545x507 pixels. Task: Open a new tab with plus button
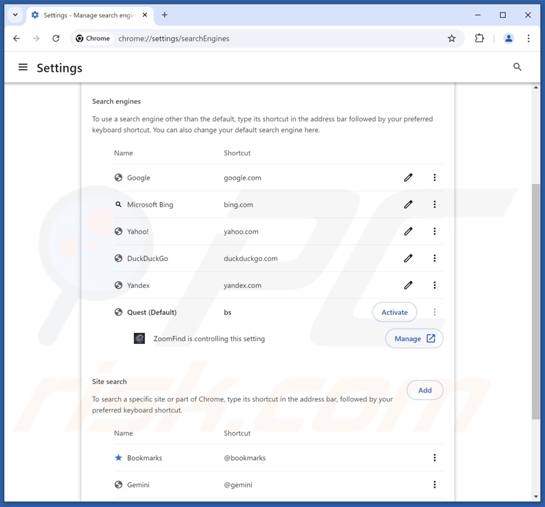pyautogui.click(x=164, y=15)
